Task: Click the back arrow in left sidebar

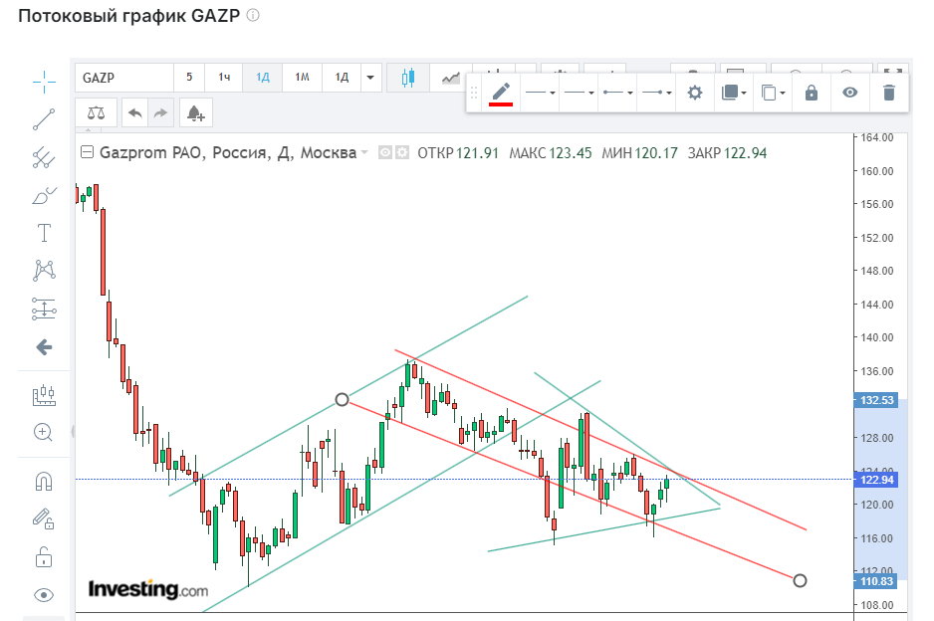Action: (x=44, y=347)
